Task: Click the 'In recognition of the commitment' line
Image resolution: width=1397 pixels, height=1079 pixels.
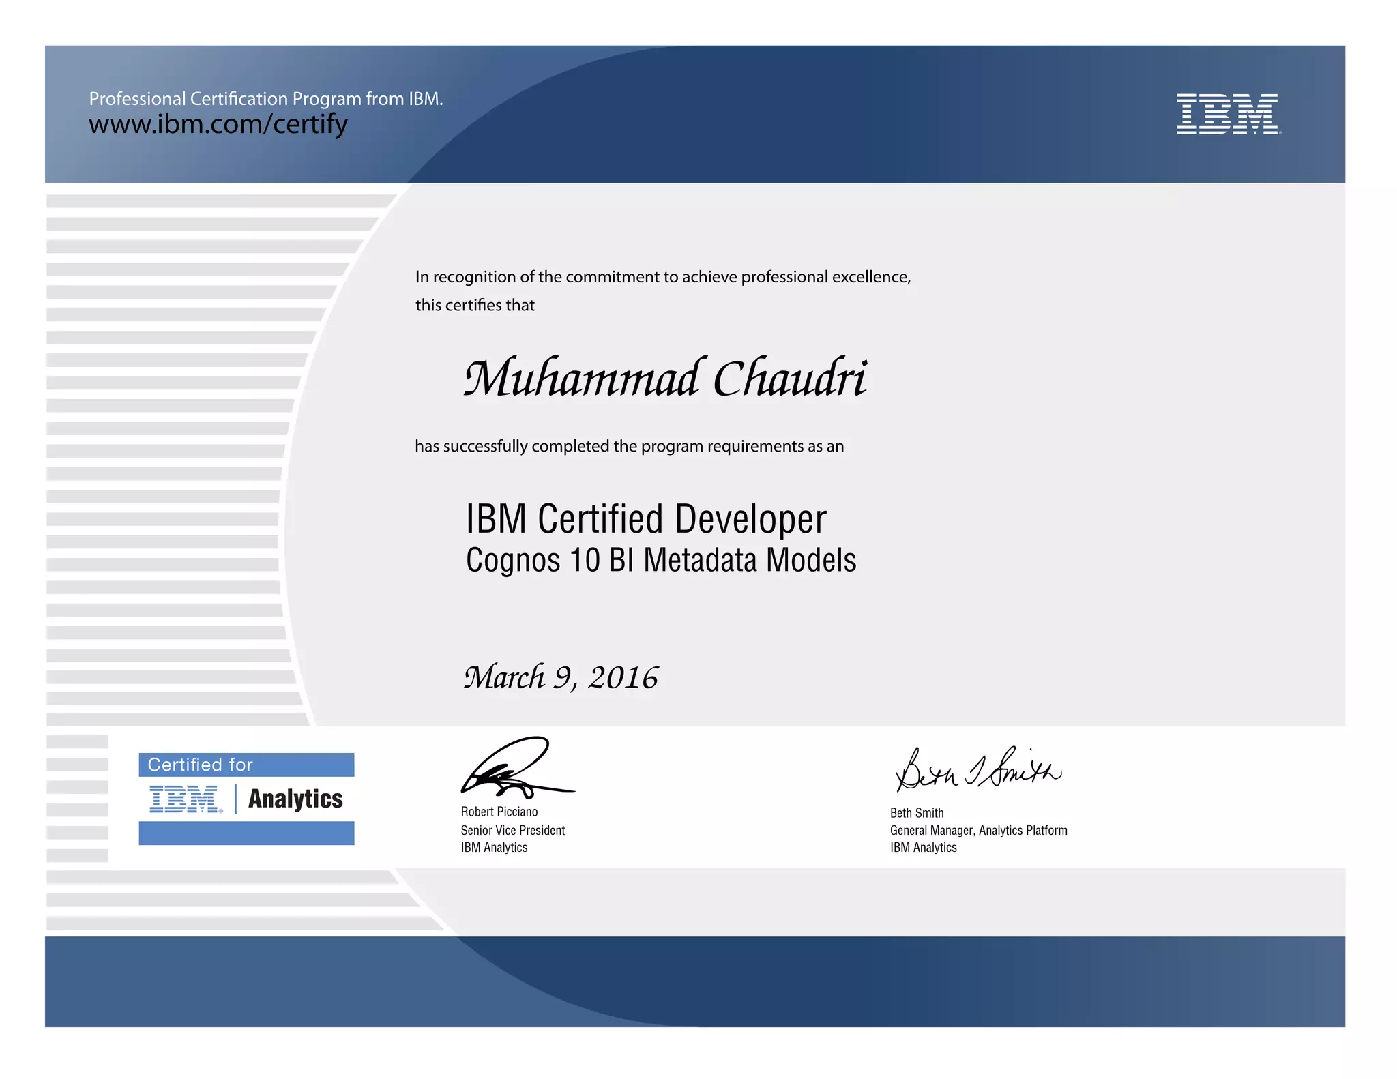Action: tap(662, 277)
